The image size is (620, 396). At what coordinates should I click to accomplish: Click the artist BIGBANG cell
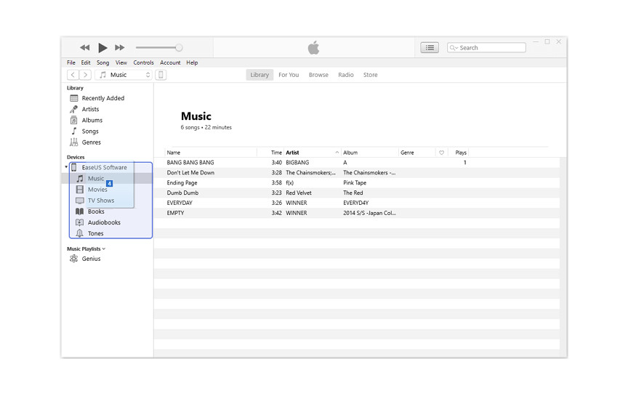(x=297, y=163)
